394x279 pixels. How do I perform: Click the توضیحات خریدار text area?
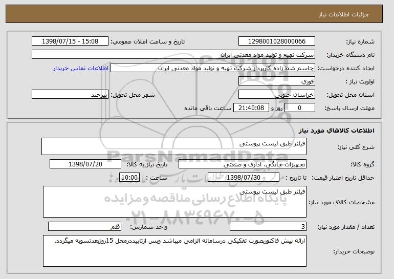point(174,251)
